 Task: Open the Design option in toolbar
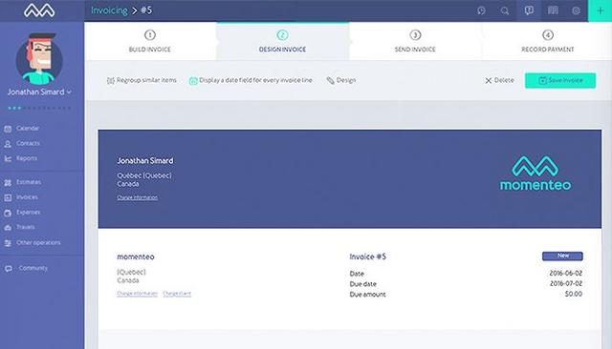341,80
